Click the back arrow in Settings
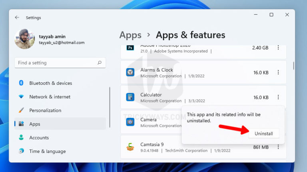The image size is (307, 172). (17, 18)
